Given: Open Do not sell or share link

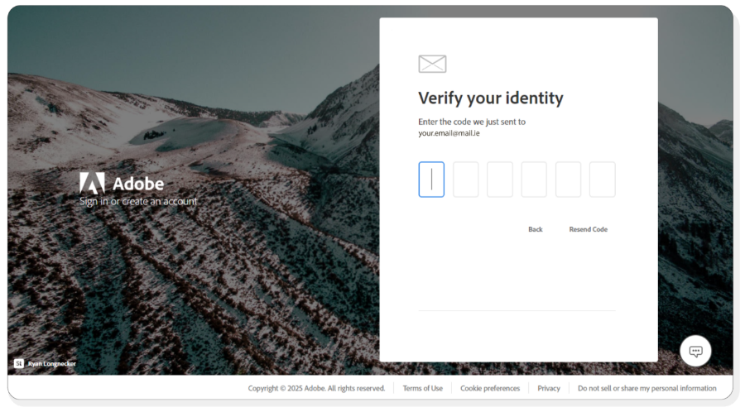Looking at the screenshot, I should pyautogui.click(x=647, y=388).
